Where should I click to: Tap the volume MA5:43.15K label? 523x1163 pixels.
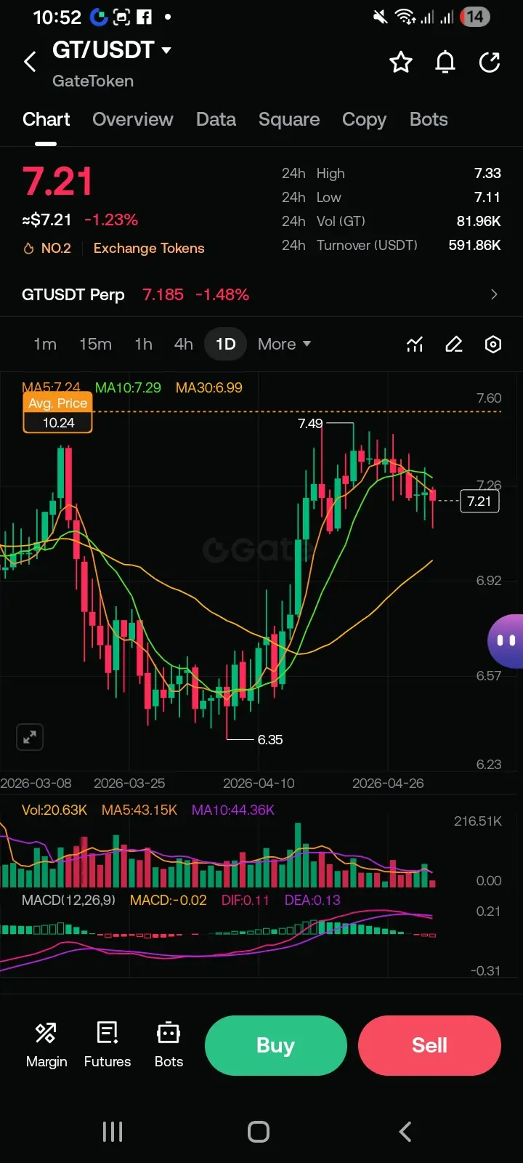[139, 810]
